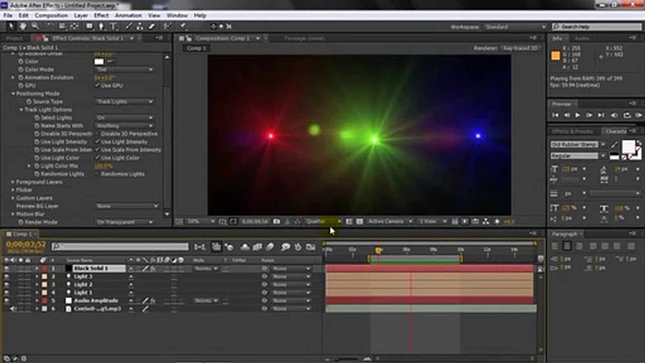Toggle the Use GPU checkbox
This screenshot has height=363, width=645.
click(x=97, y=85)
